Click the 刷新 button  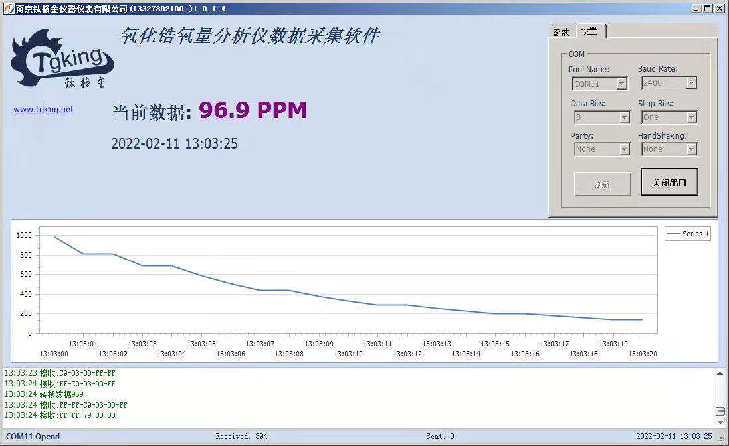pyautogui.click(x=602, y=184)
